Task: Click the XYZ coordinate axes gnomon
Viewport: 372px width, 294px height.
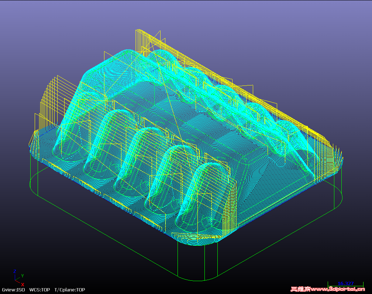Action: pos(19,278)
